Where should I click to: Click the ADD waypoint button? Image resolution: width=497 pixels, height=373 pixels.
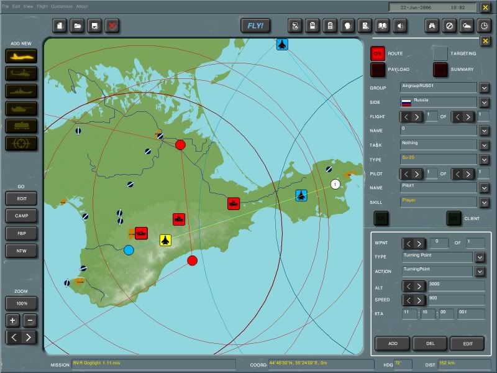392,343
